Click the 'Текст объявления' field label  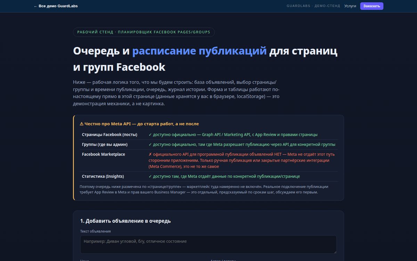(x=96, y=231)
